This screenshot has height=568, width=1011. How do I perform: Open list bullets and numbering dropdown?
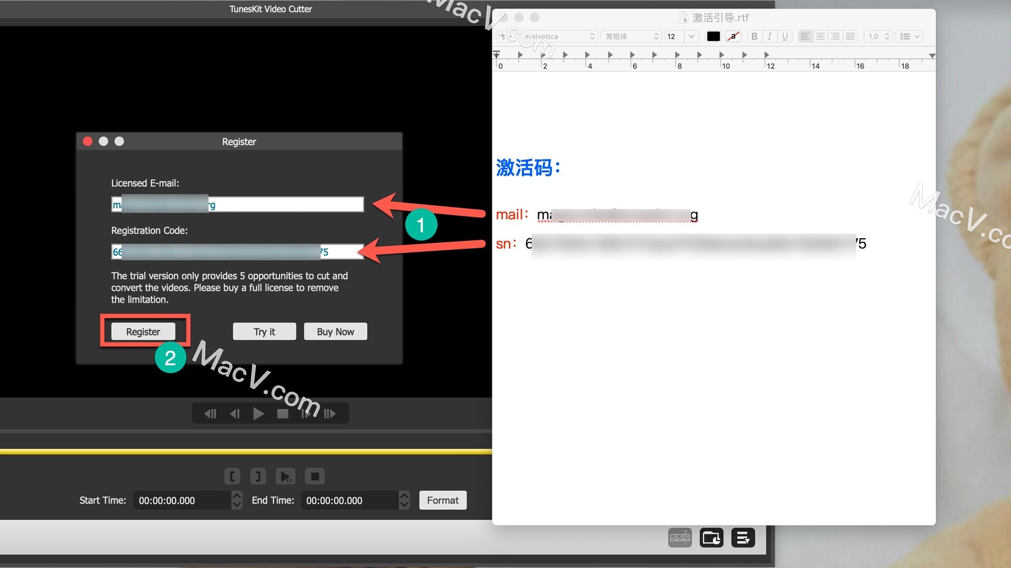pyautogui.click(x=910, y=36)
